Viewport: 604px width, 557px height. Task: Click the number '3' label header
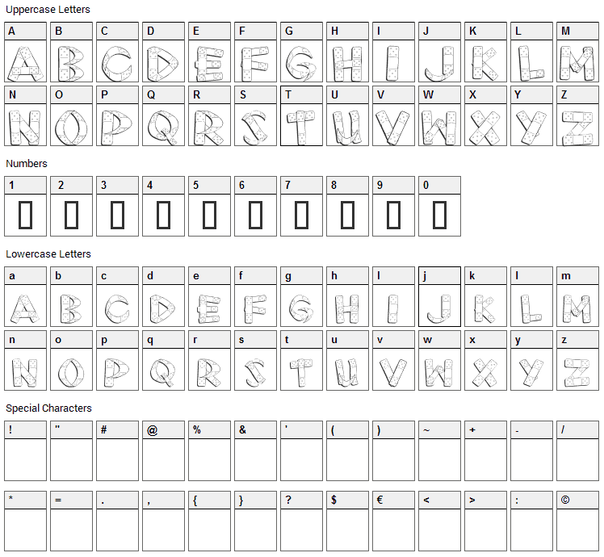(x=117, y=185)
